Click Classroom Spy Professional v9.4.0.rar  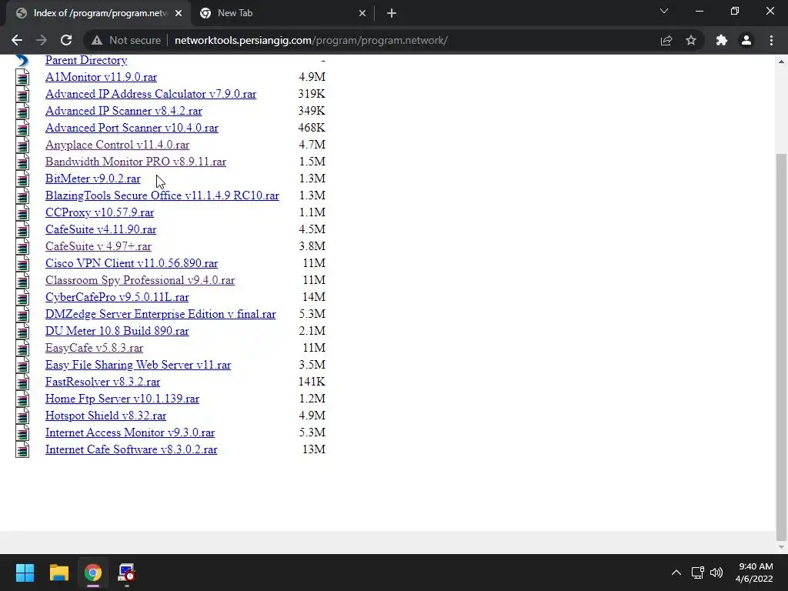[x=140, y=280]
